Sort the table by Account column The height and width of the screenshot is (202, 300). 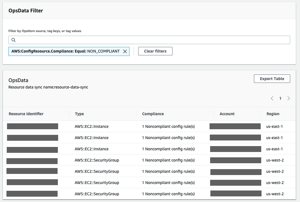227,114
